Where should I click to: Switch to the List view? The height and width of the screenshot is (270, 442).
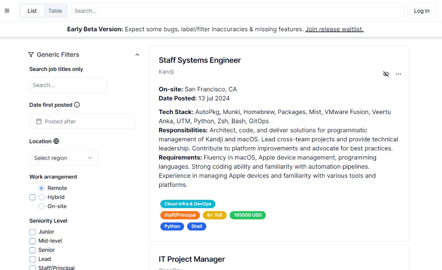32,11
